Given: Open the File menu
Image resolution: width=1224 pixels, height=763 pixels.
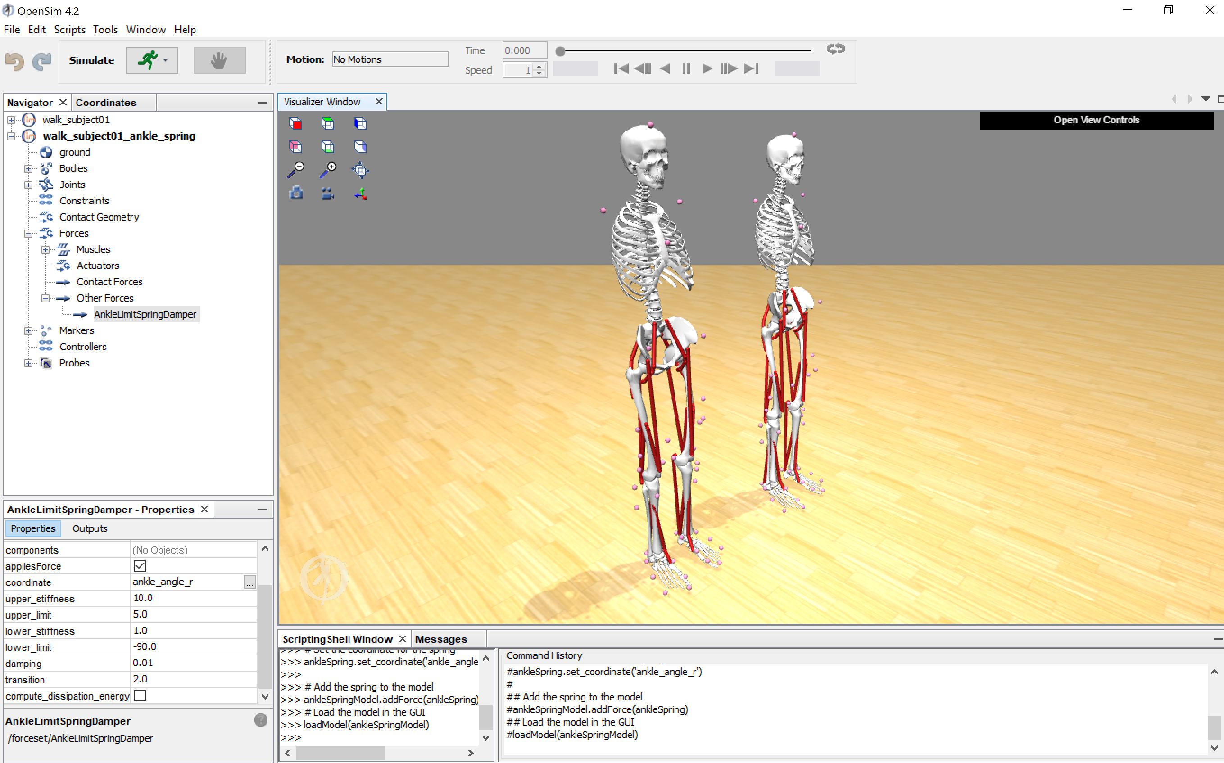Looking at the screenshot, I should pos(12,29).
